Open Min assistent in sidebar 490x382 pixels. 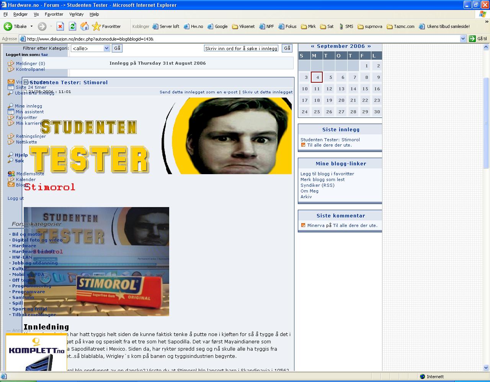(x=29, y=112)
